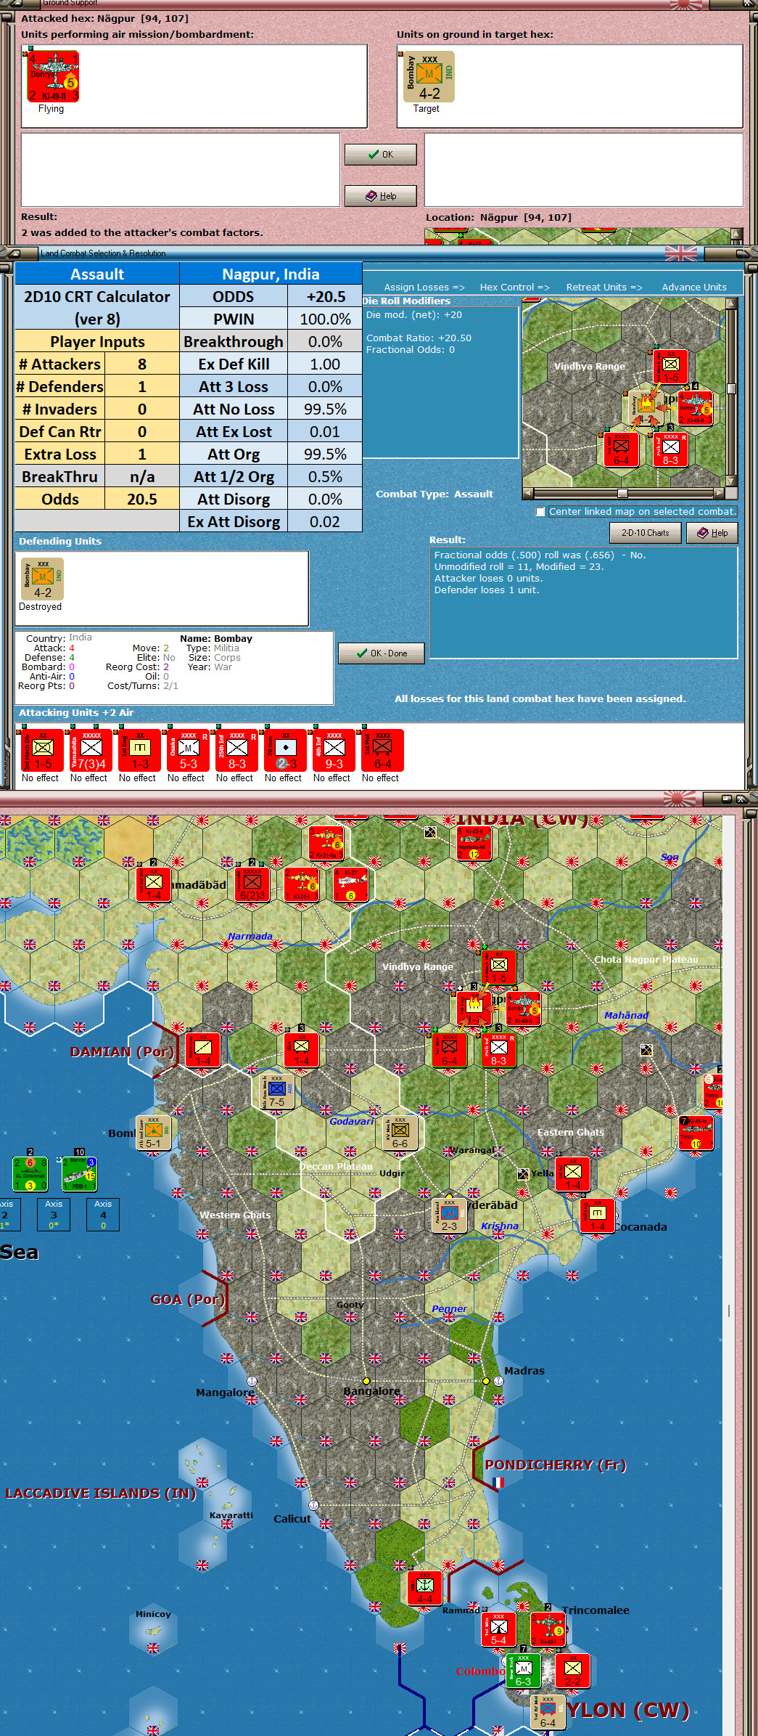Click the 'GOA (Por)' map label
The image size is (758, 1736).
187,1299
